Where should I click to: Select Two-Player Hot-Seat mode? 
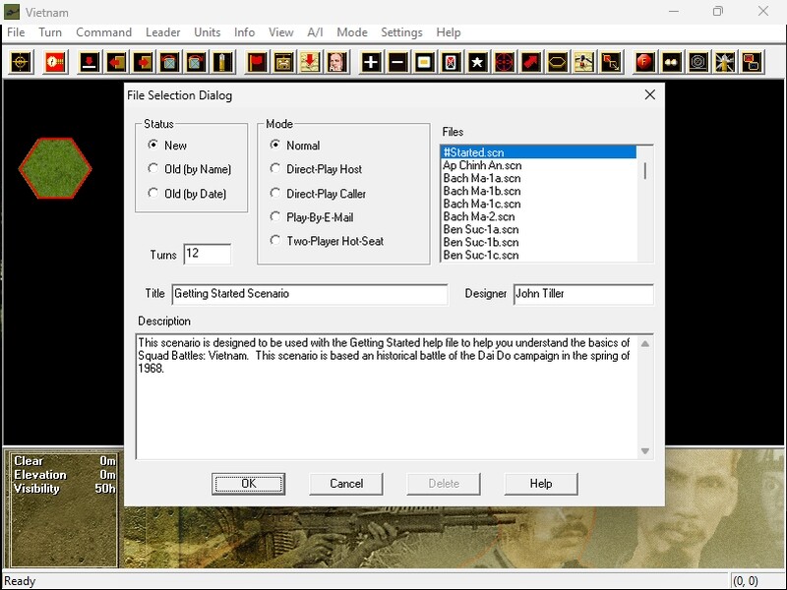(x=275, y=241)
